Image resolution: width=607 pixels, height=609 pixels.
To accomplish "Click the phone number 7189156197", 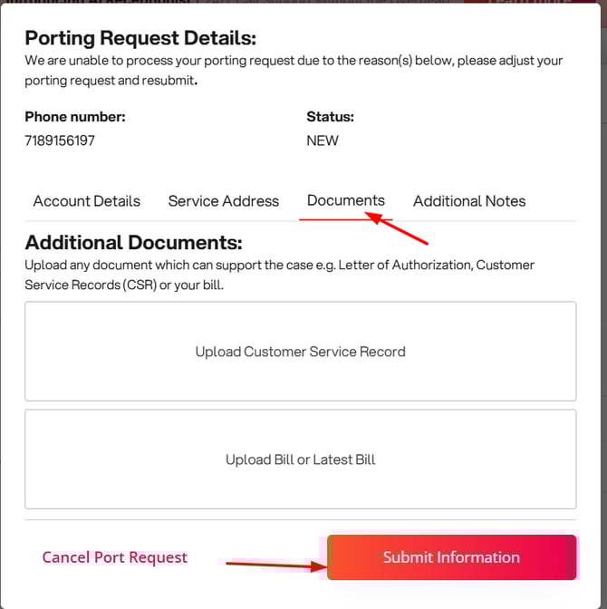I will click(x=60, y=140).
